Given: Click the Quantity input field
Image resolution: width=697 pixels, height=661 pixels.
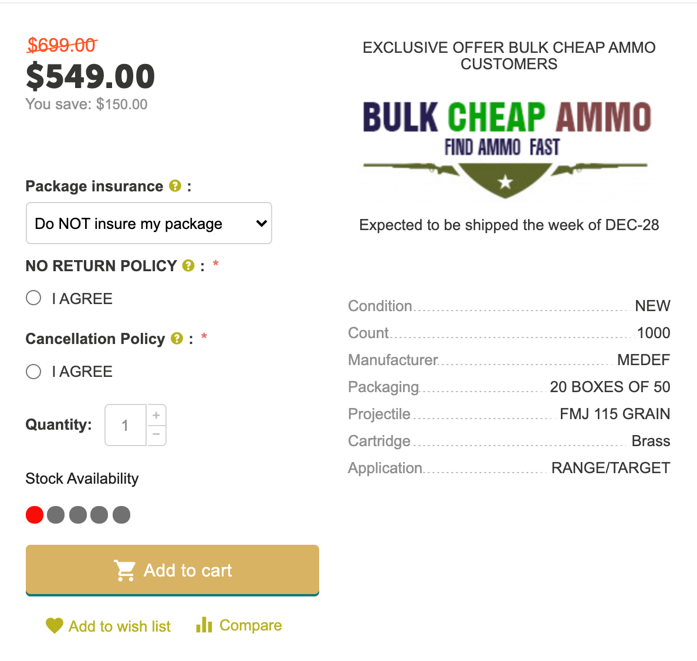Looking at the screenshot, I should point(126,425).
